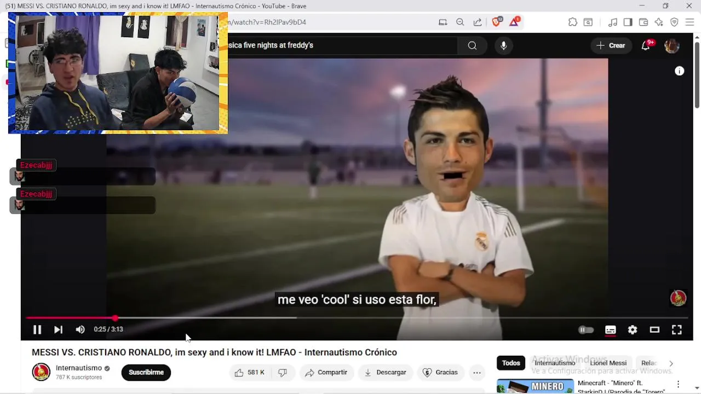Click the Compartir share button
The image size is (701, 394).
click(x=326, y=372)
